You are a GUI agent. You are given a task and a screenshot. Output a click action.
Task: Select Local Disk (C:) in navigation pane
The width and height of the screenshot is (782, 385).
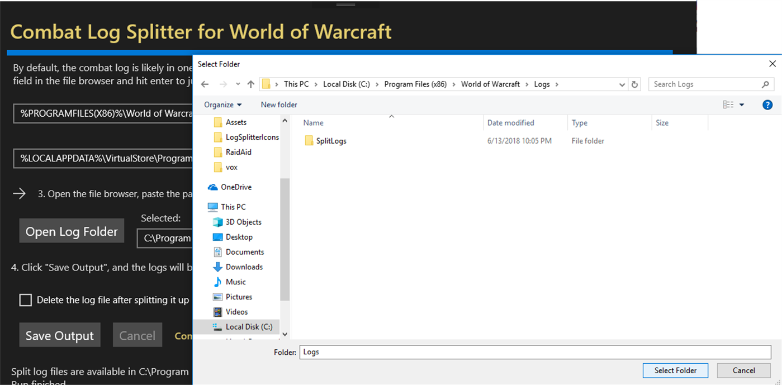coord(236,327)
